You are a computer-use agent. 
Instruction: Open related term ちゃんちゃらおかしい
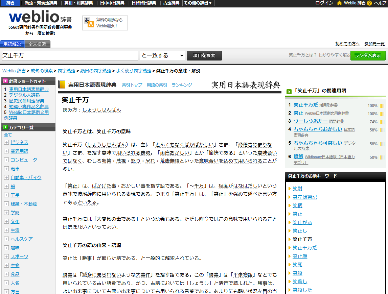click(318, 129)
